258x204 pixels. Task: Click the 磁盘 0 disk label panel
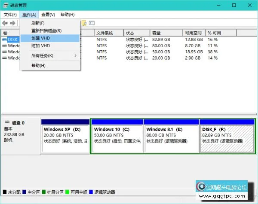pos(21,136)
